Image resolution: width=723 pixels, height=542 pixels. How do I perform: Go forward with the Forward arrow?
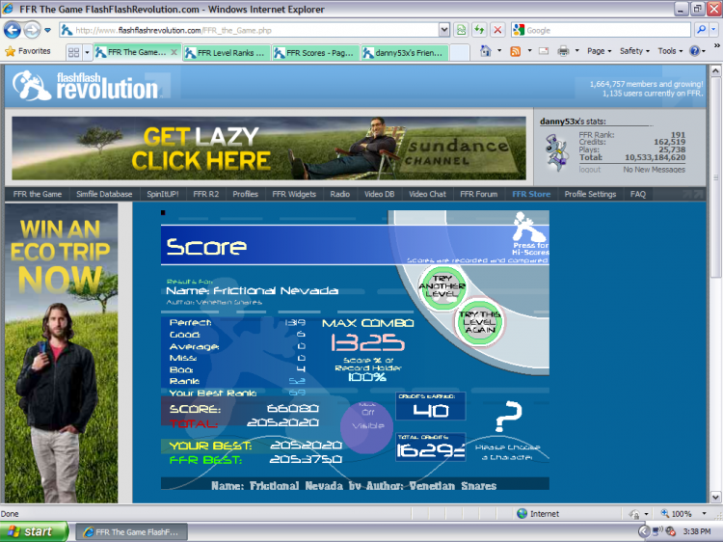32,31
